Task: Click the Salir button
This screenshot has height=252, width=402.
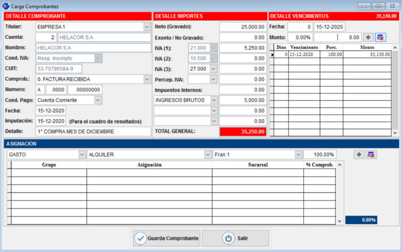Action: pos(235,238)
